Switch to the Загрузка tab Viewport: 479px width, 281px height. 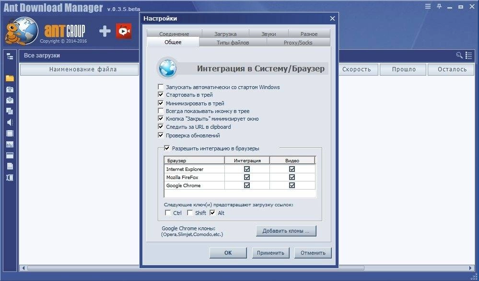(225, 34)
